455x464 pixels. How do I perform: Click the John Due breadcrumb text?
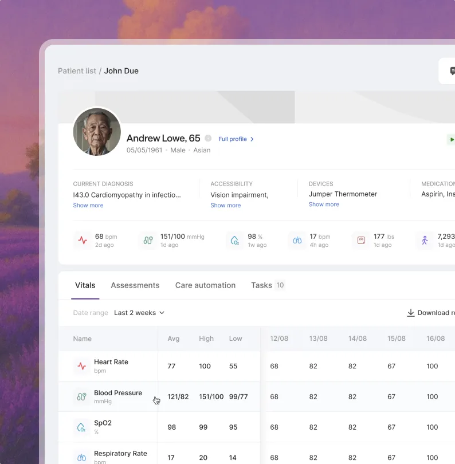point(121,71)
